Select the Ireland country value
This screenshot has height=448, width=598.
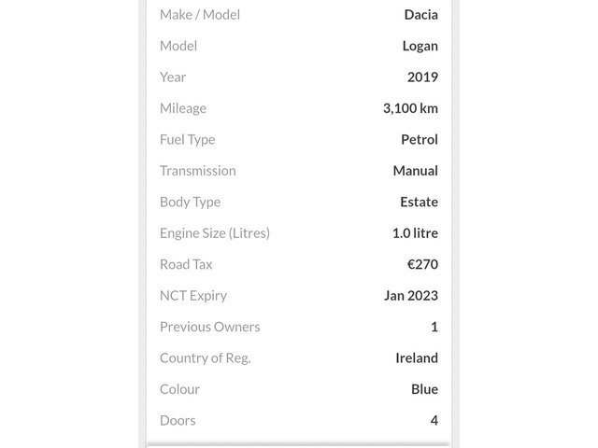(x=417, y=358)
